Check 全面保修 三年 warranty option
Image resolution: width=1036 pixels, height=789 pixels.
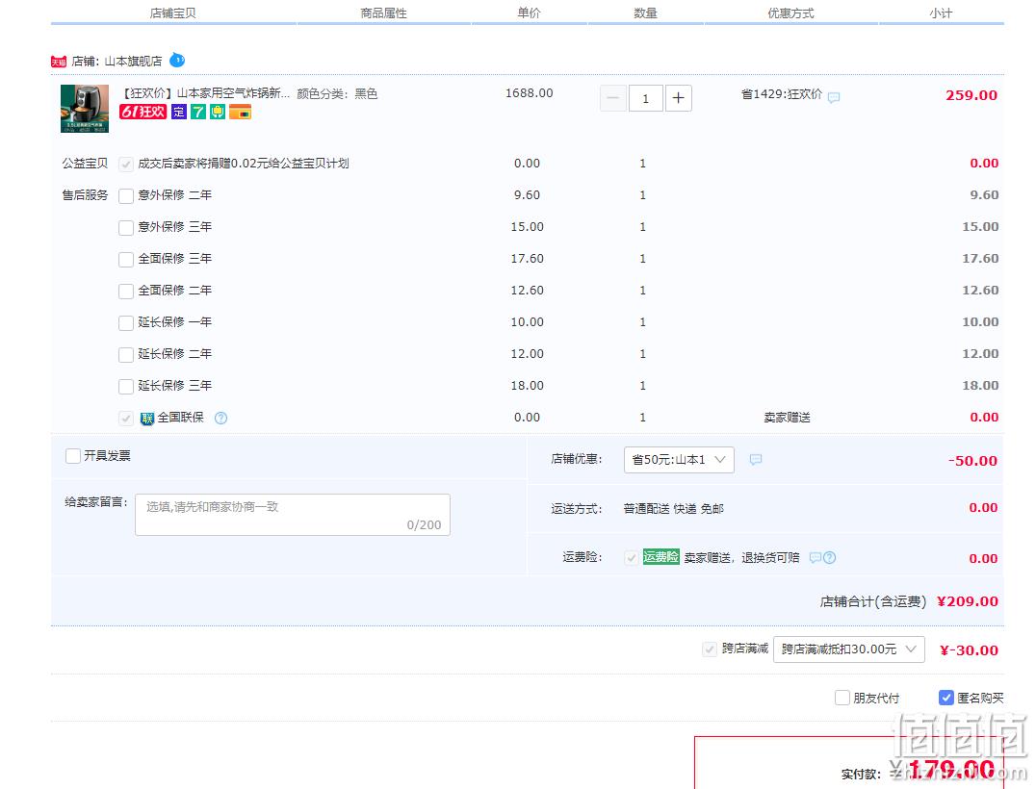[x=125, y=259]
